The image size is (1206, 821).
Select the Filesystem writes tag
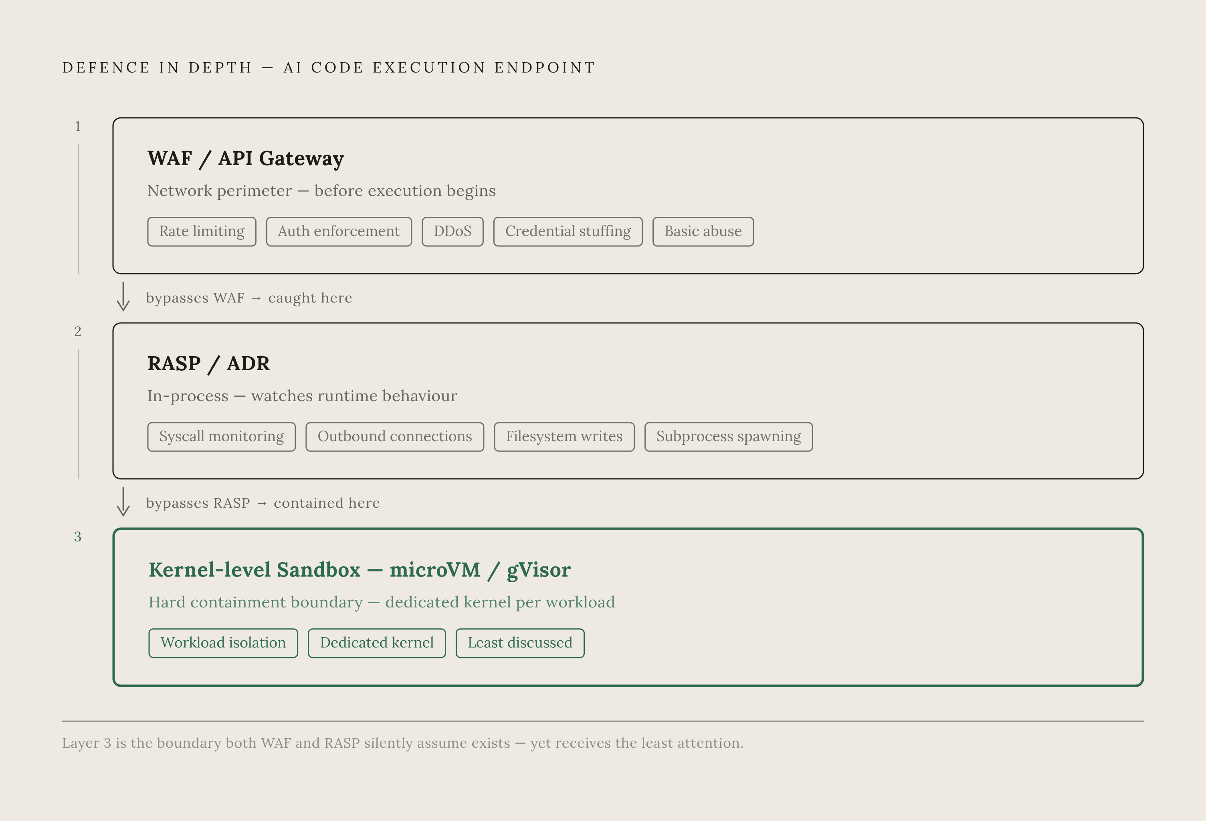coord(564,437)
